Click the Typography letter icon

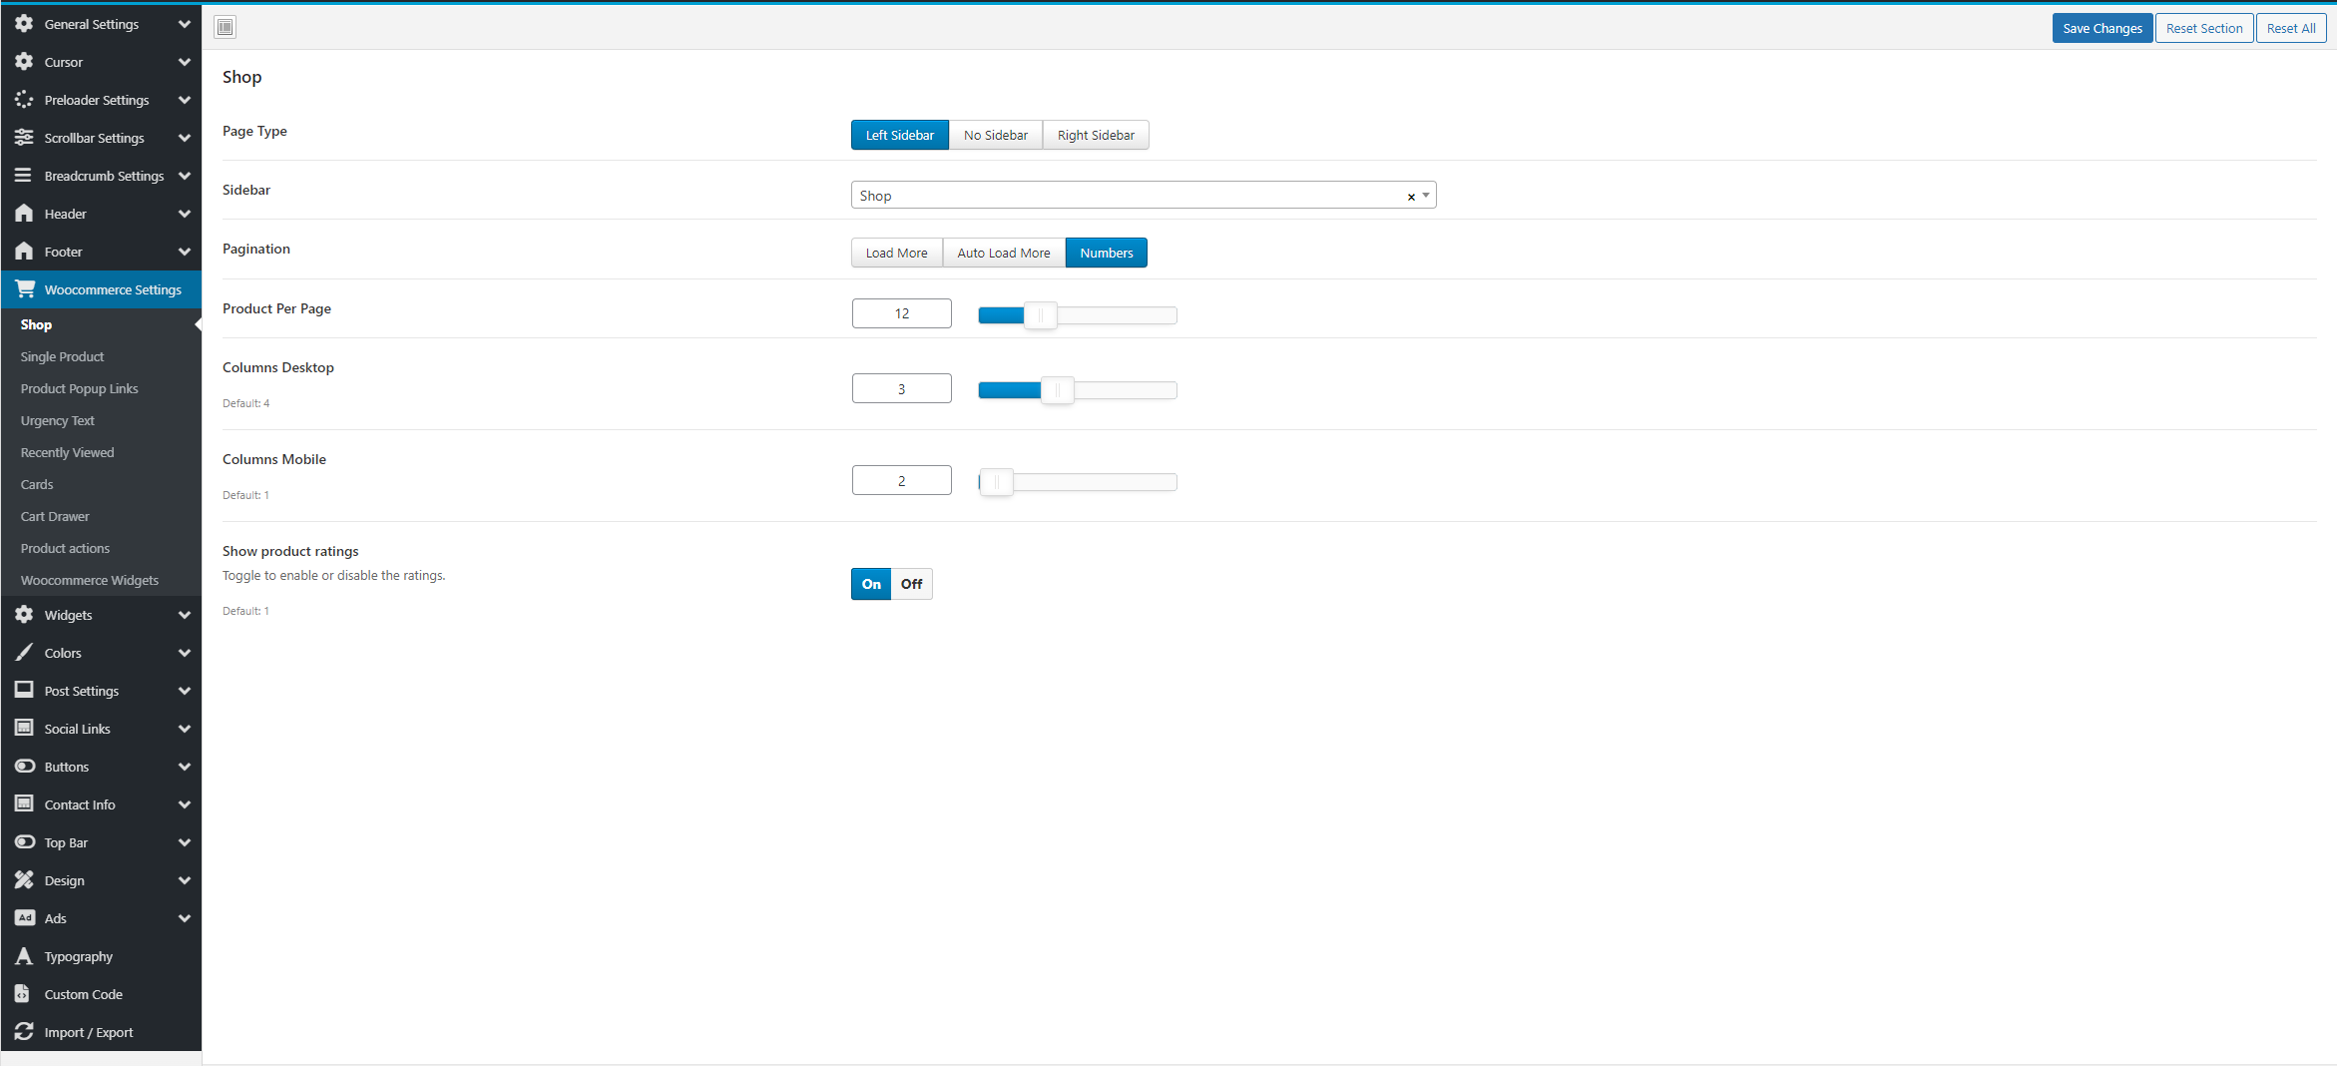pos(24,956)
